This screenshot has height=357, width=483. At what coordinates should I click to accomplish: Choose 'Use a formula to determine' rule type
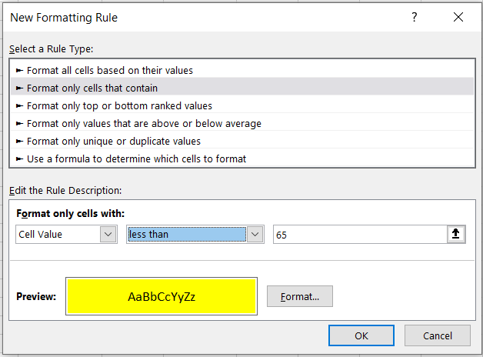[x=136, y=158]
